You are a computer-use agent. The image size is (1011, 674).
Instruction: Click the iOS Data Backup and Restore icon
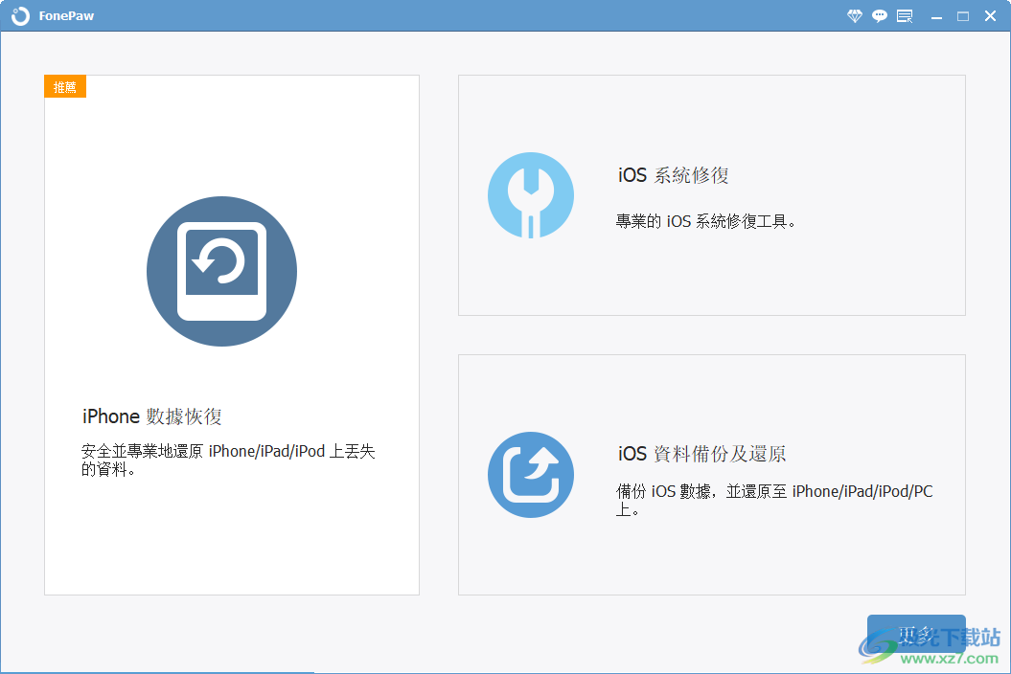(x=531, y=473)
